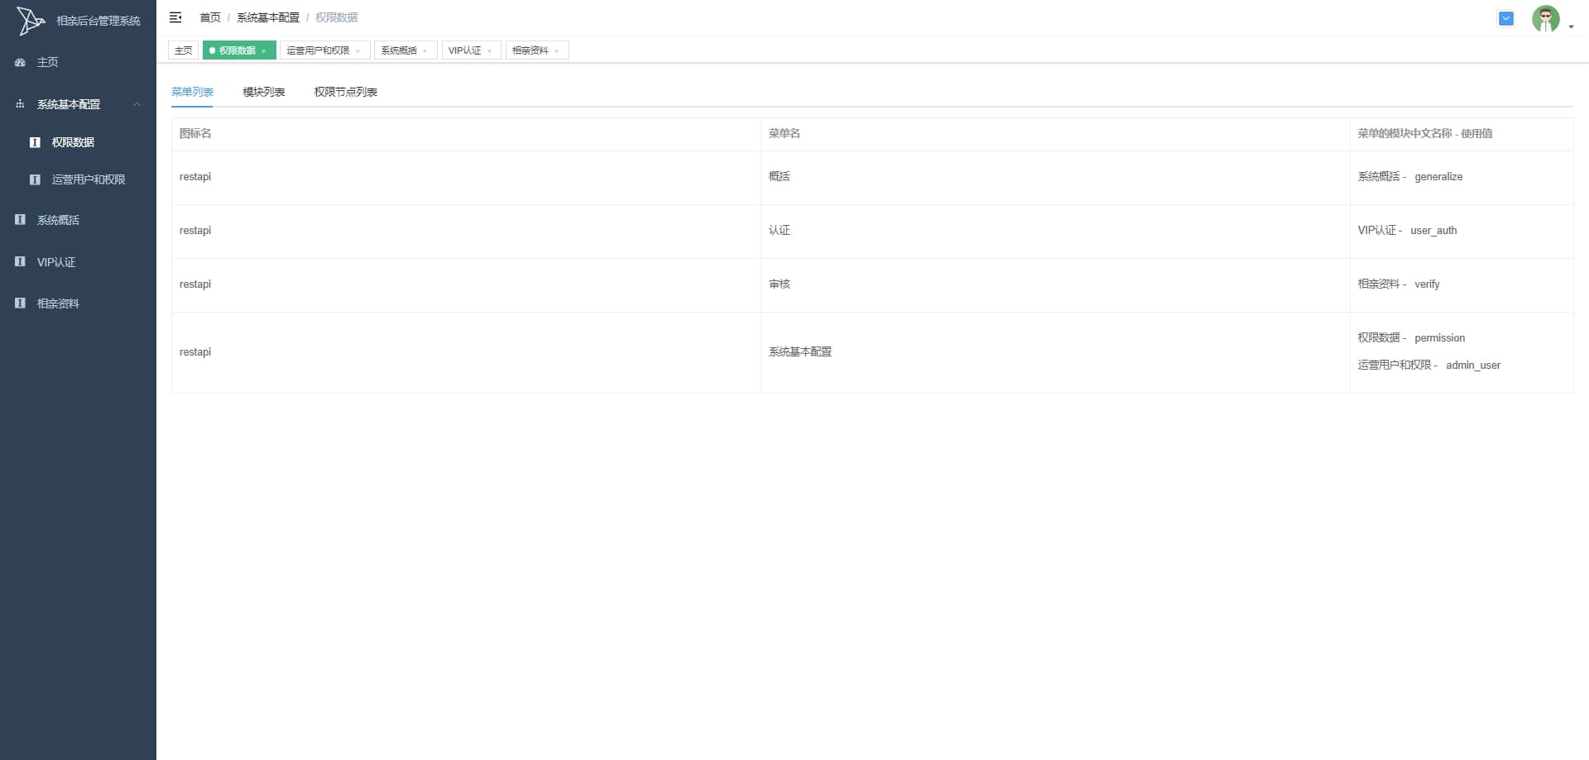
Task: Click the VIP认证 sidebar icon
Action: (20, 262)
